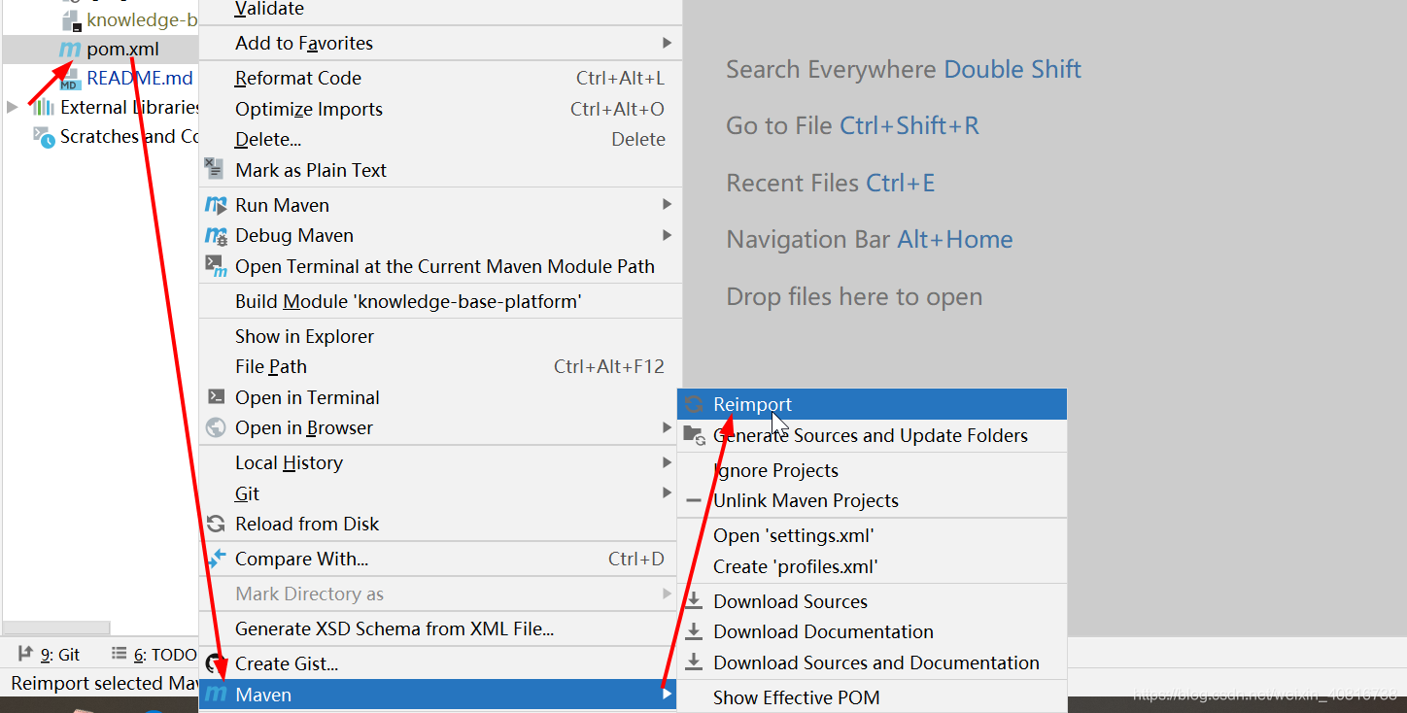Click the Double Shift shortcut hint text
The height and width of the screenshot is (713, 1407).
click(1012, 69)
